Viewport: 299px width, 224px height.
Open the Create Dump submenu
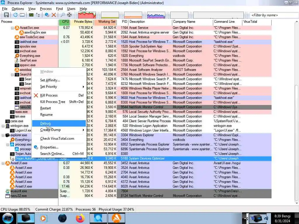(x=59, y=130)
